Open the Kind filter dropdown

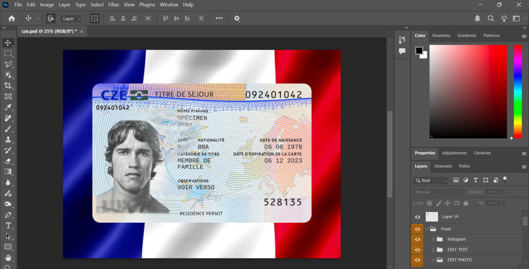[429, 180]
